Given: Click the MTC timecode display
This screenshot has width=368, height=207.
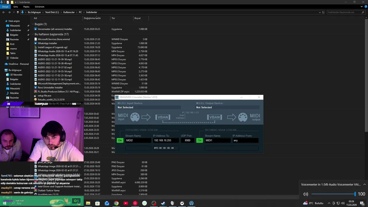Looking at the screenshot, I should (x=166, y=148).
